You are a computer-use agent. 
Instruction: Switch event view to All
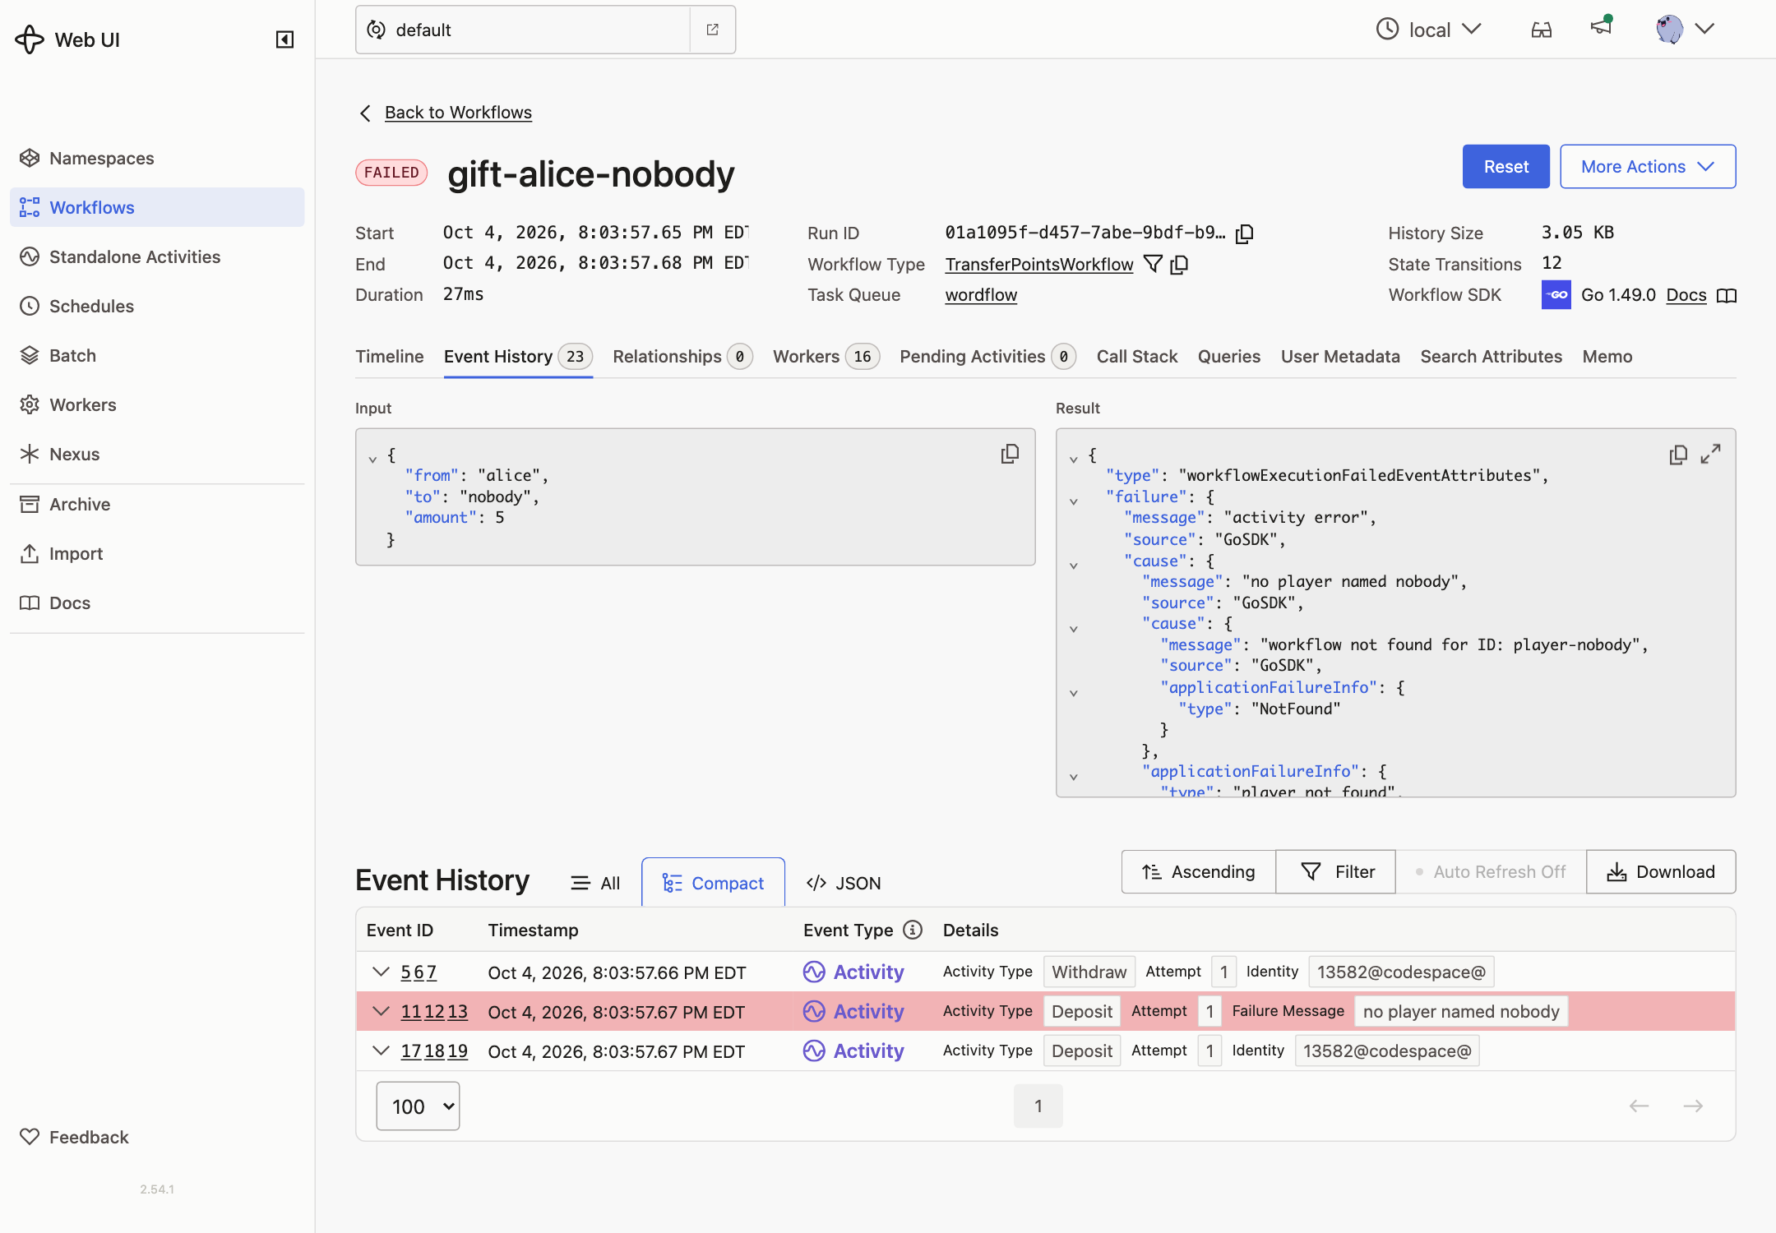click(x=595, y=883)
